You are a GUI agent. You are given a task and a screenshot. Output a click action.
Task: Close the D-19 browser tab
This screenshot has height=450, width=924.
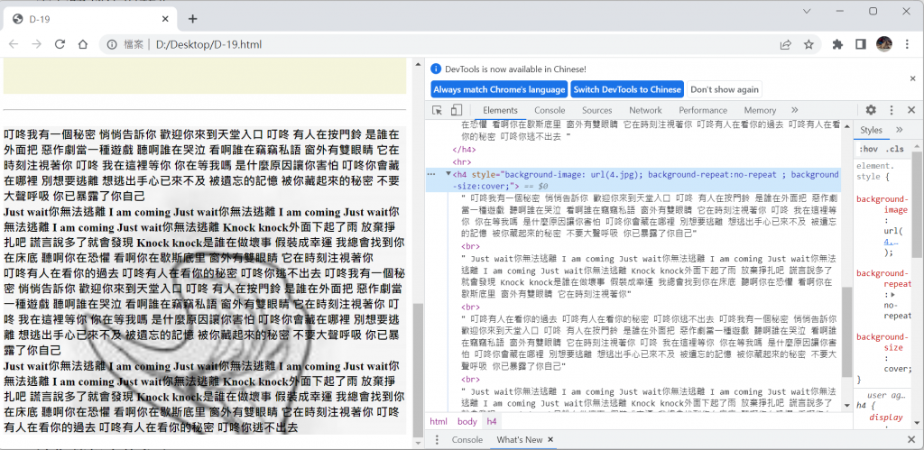166,19
